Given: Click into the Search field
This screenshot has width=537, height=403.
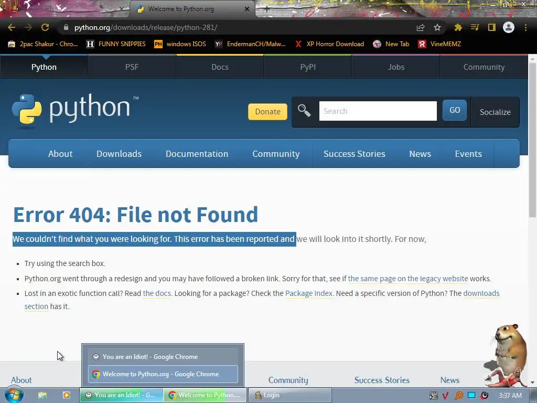Looking at the screenshot, I should pyautogui.click(x=378, y=111).
